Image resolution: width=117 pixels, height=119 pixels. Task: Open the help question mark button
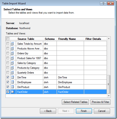click(x=103, y=3)
